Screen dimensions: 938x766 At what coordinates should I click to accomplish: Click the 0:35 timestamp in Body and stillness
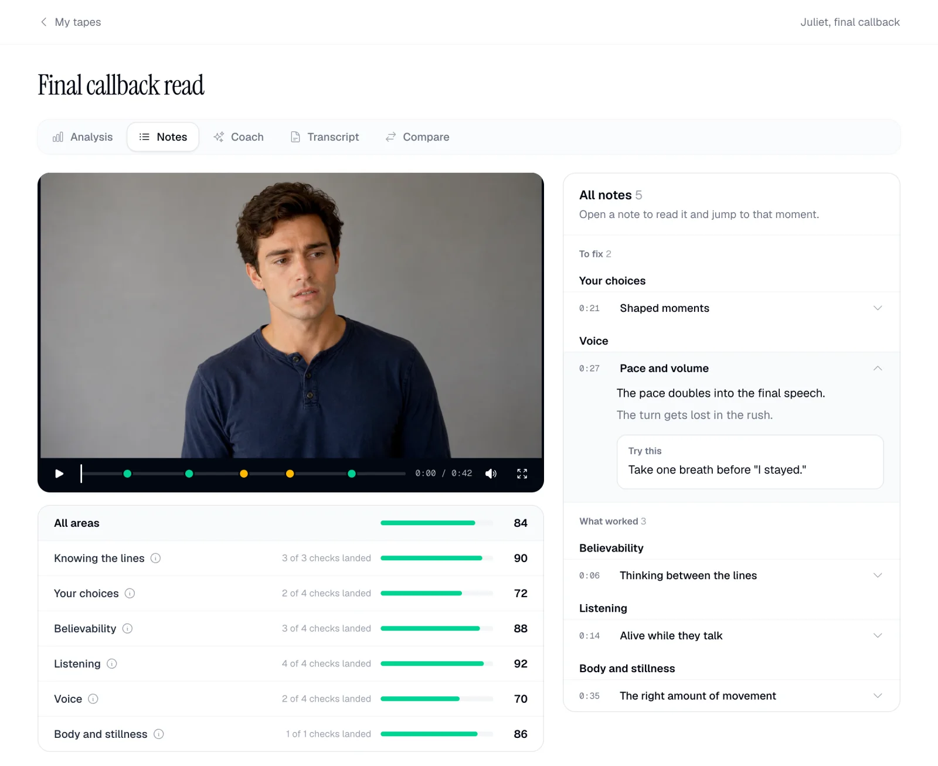[x=589, y=696]
